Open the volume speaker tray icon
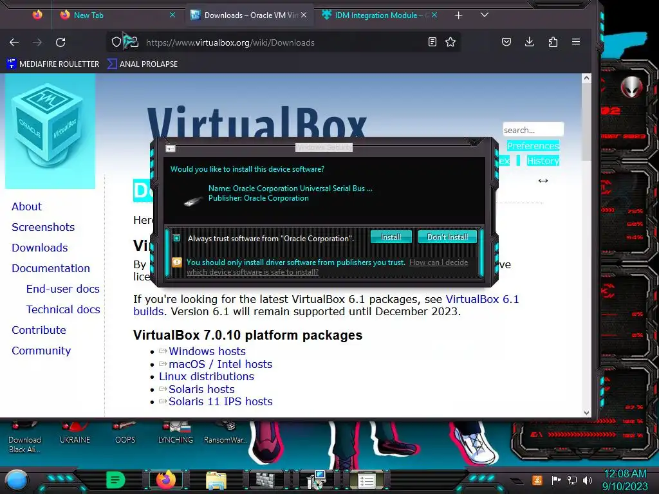This screenshot has width=659, height=494. click(x=588, y=480)
